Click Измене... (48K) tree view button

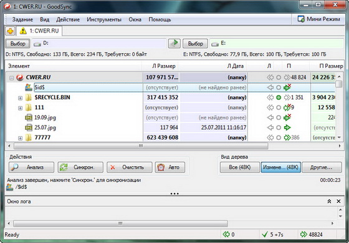[280, 167]
